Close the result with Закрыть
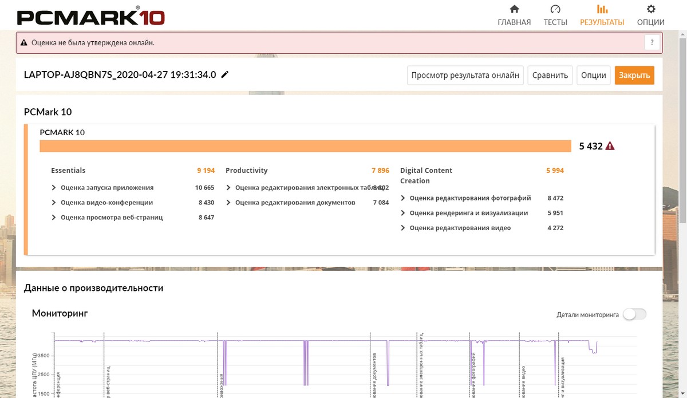This screenshot has height=398, width=687. pyautogui.click(x=634, y=75)
